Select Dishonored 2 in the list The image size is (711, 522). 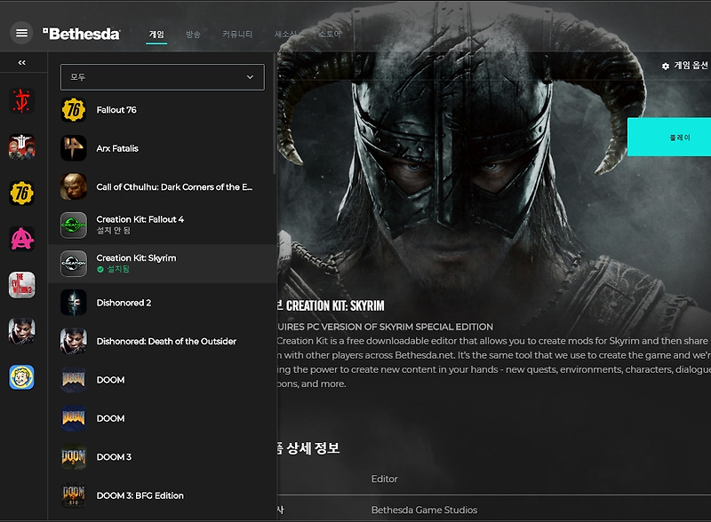(163, 302)
